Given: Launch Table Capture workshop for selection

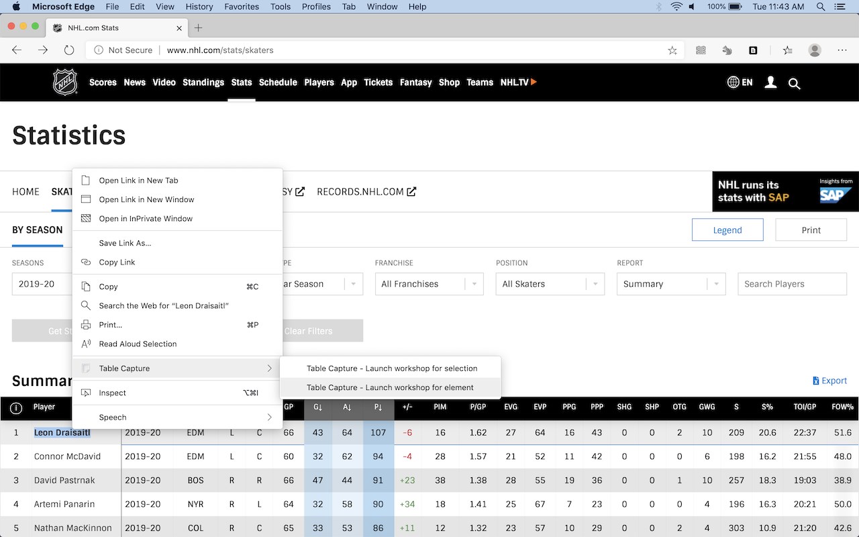Looking at the screenshot, I should tap(391, 369).
